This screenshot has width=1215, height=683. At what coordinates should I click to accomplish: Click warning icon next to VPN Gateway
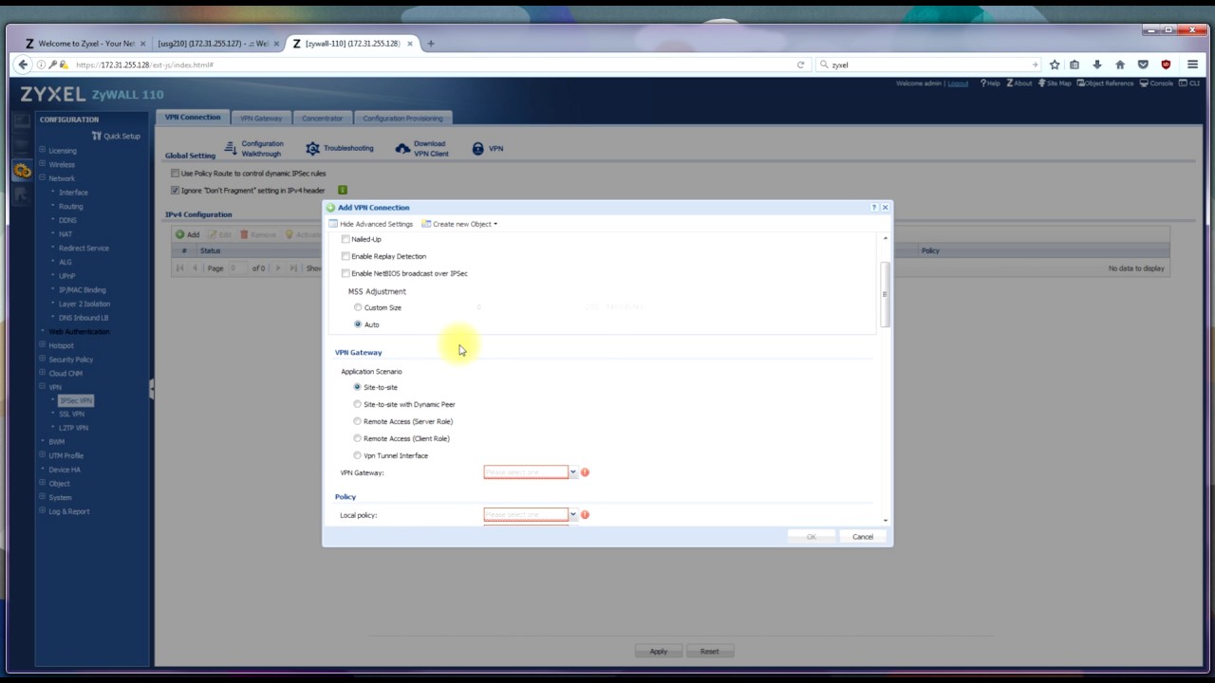tap(585, 472)
